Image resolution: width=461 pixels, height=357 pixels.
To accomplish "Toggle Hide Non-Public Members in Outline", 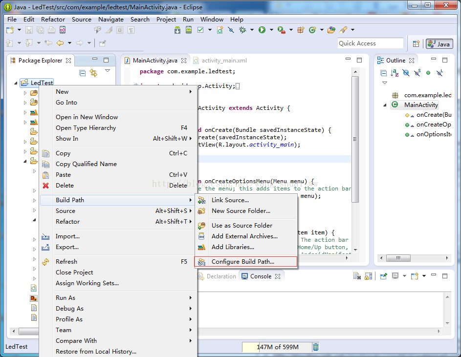I will (428, 73).
